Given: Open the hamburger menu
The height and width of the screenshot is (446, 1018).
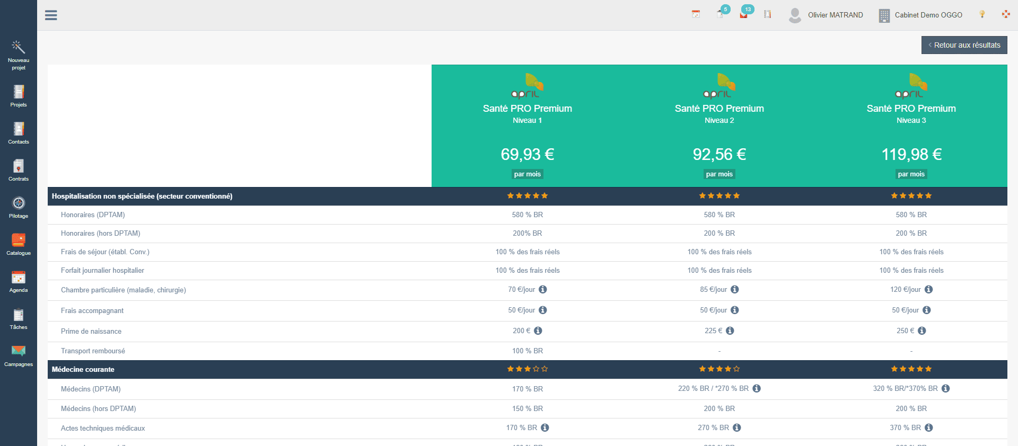Looking at the screenshot, I should [51, 15].
